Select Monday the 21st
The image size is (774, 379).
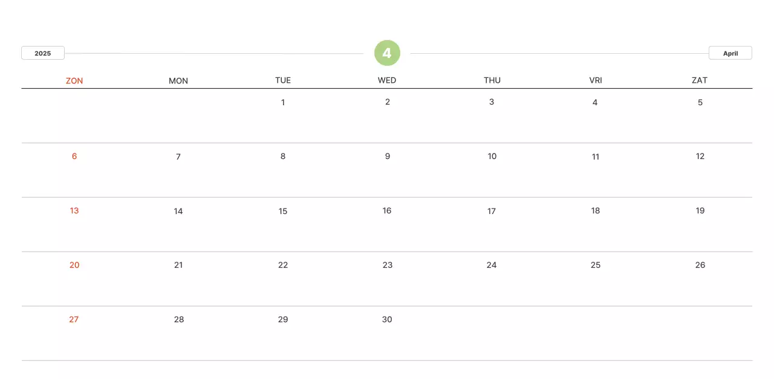coord(178,265)
